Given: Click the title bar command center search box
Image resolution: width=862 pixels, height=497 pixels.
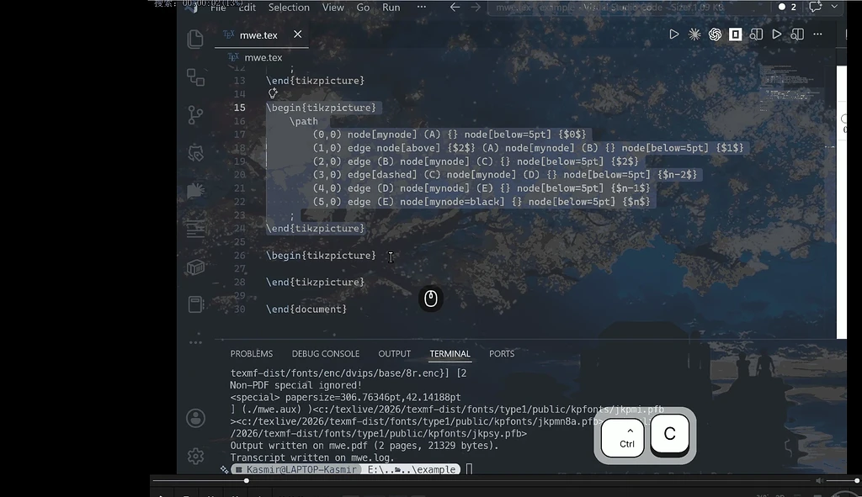Looking at the screenshot, I should (626, 7).
